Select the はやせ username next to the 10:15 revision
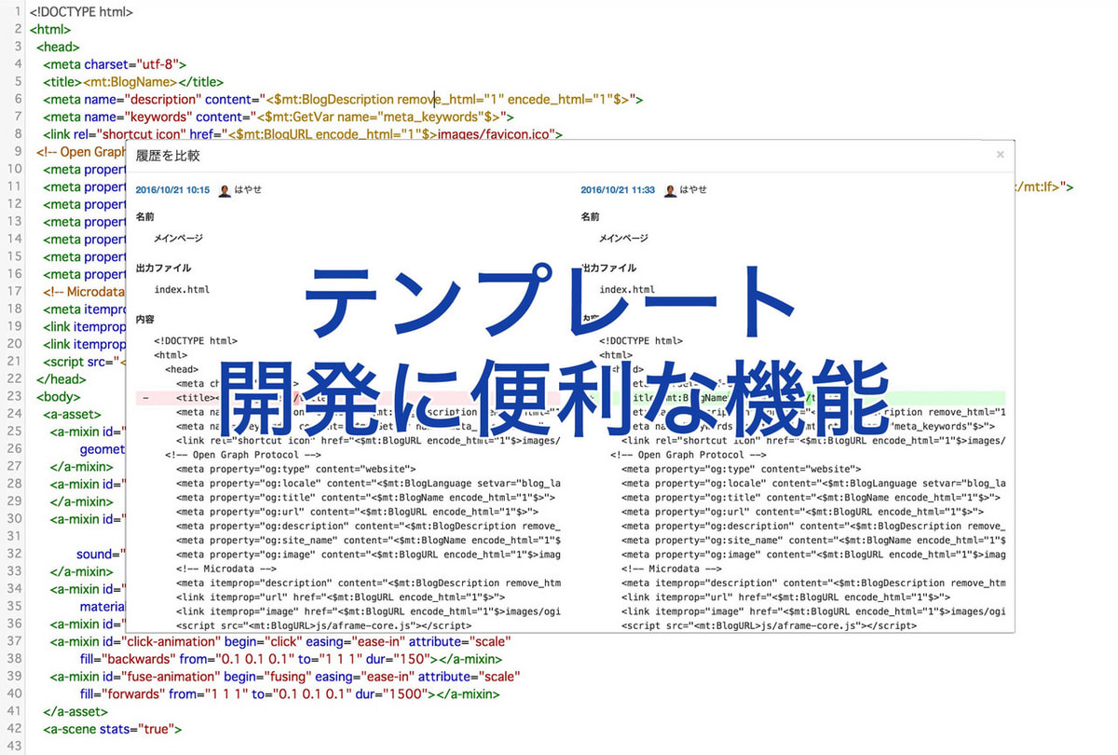The width and height of the screenshot is (1118, 755). pos(248,190)
